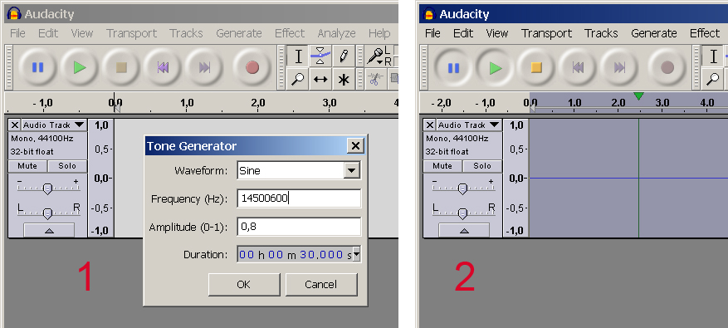Click the selected waveform in active blue-titled window
Viewport: 728px width, 328px height.
(628, 178)
